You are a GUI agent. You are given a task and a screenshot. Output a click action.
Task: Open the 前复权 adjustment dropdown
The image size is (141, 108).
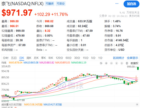coord(135,63)
